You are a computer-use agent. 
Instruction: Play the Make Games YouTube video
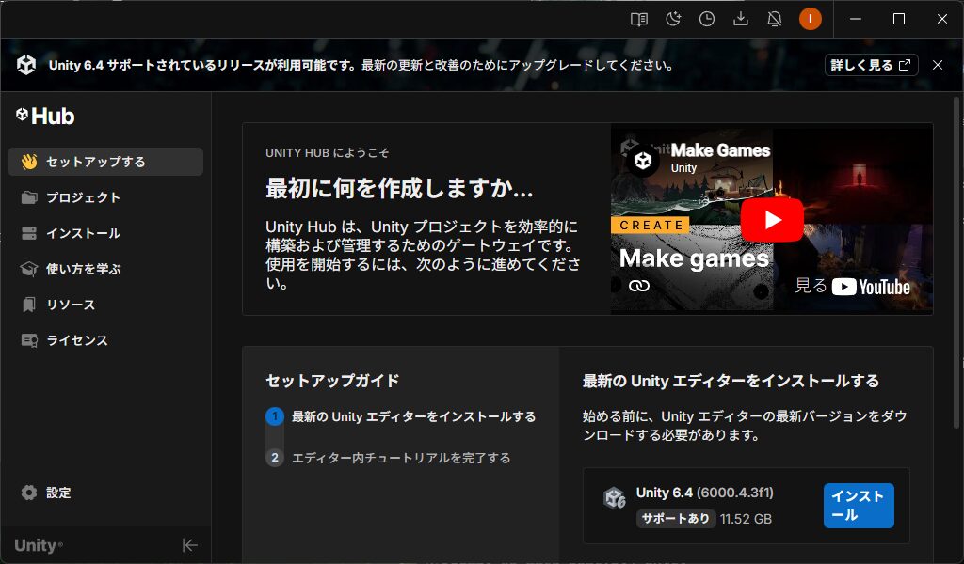(x=772, y=220)
